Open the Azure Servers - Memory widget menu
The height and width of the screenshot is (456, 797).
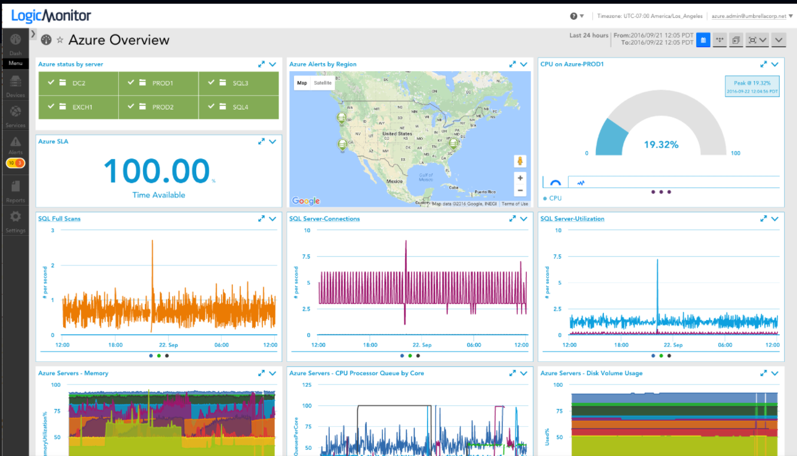[x=272, y=373]
